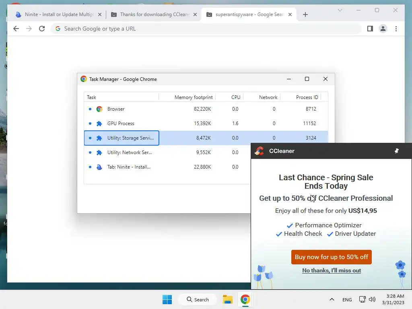Close the Ninite tab
The image size is (412, 309).
[100, 14]
